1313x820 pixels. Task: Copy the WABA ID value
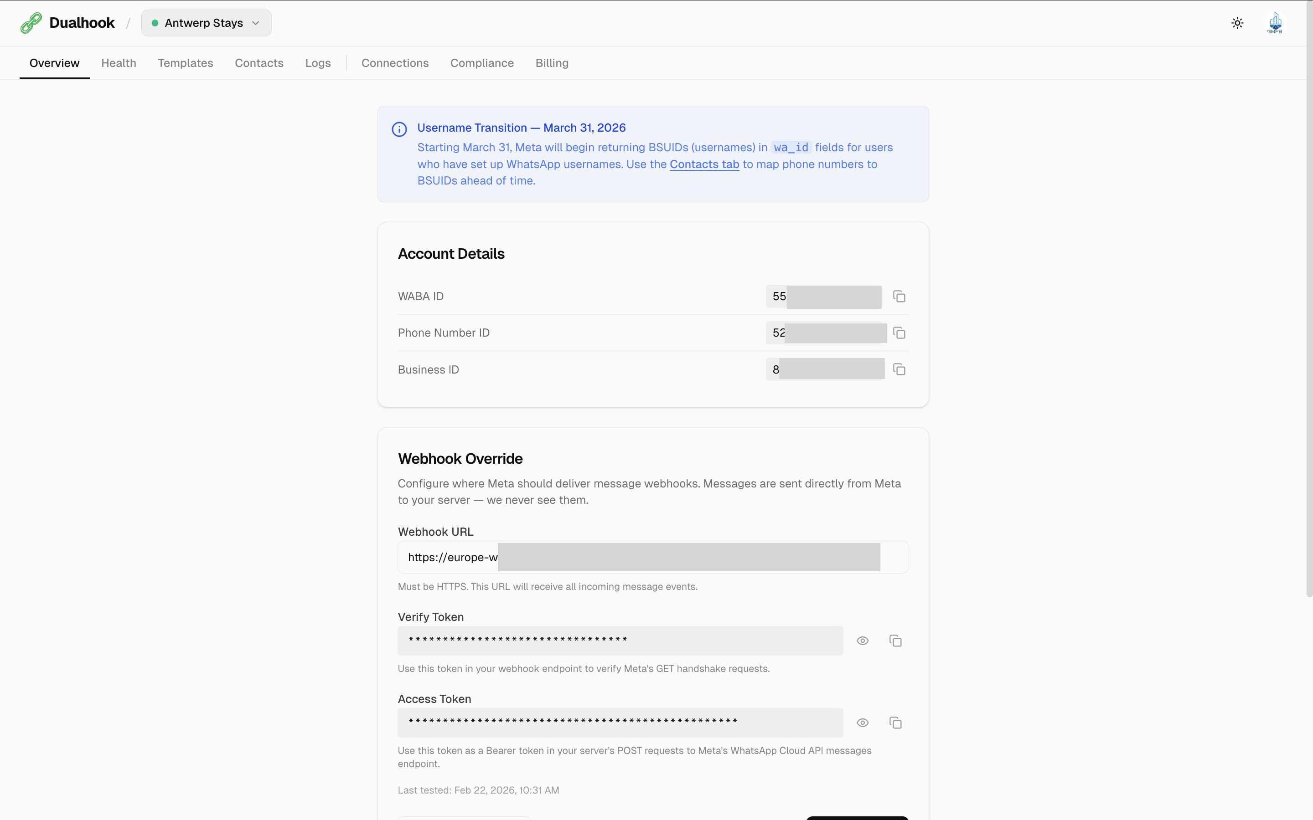pyautogui.click(x=899, y=297)
